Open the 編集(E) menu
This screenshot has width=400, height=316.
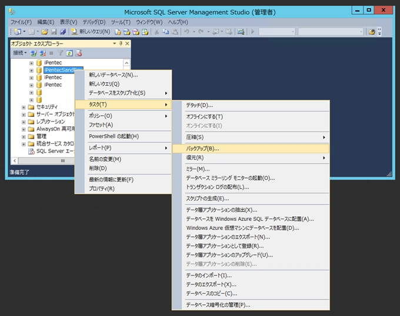[x=46, y=22]
